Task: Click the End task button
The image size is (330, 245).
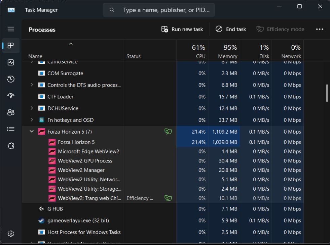Action: click(231, 29)
